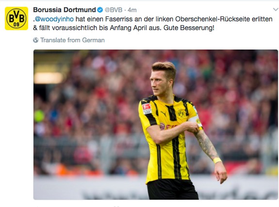
Task: Click the yellow wristband on the arm
Action: 217,160
